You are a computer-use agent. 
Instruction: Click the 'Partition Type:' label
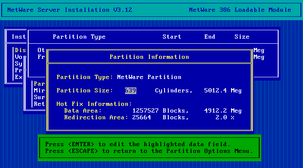point(85,77)
